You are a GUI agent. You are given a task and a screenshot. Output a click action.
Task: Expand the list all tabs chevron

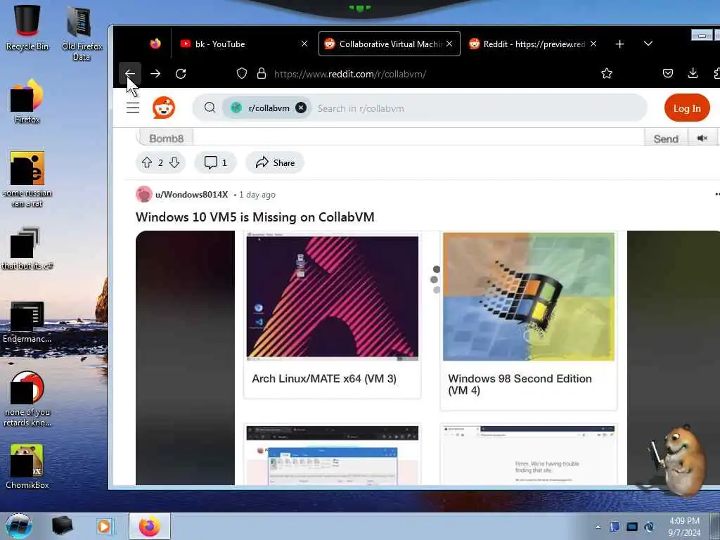pos(648,44)
